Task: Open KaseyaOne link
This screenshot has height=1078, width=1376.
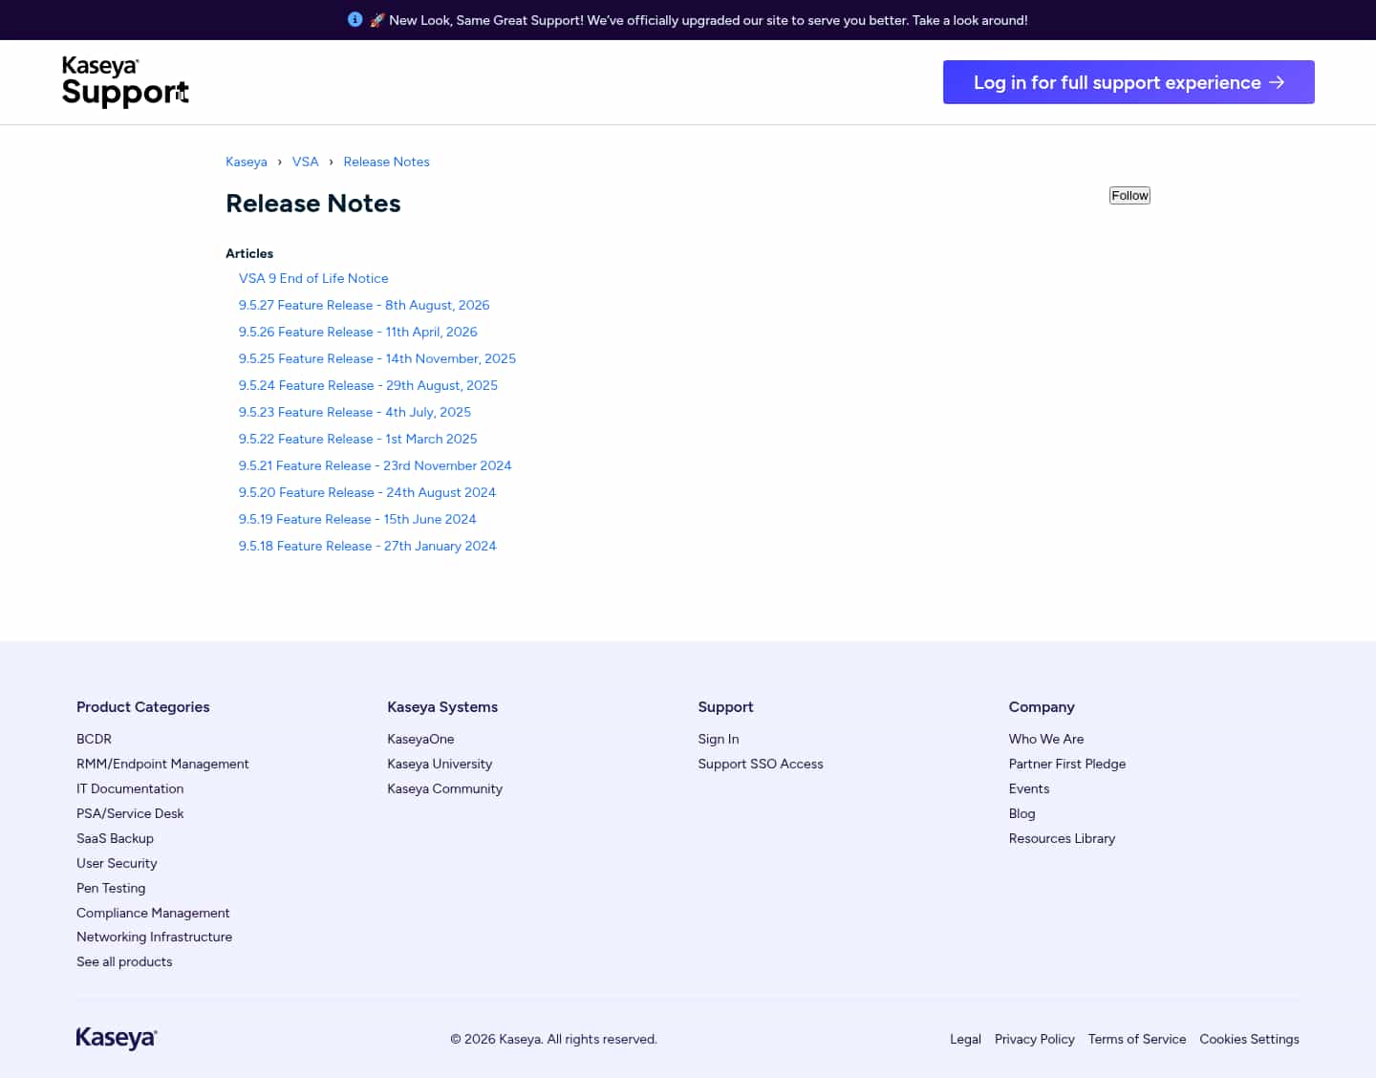Action: coord(420,739)
